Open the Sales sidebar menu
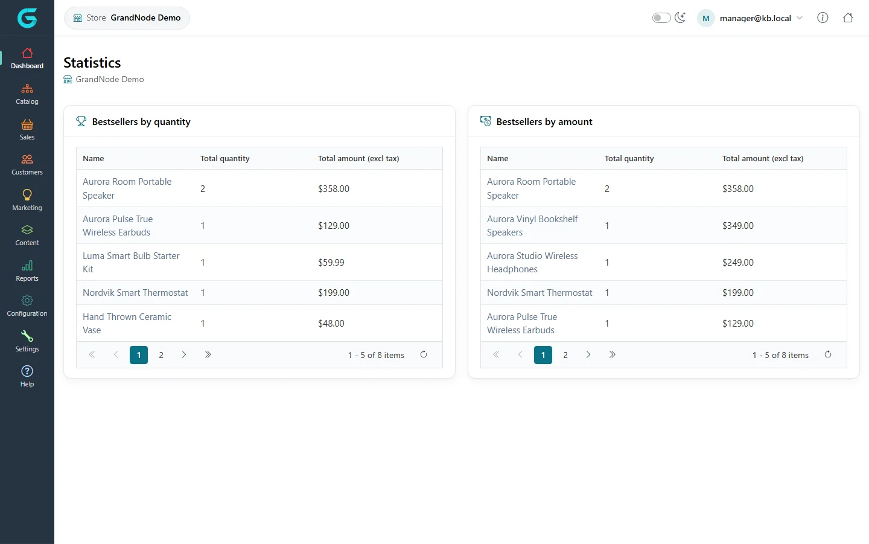Image resolution: width=869 pixels, height=544 pixels. tap(27, 130)
